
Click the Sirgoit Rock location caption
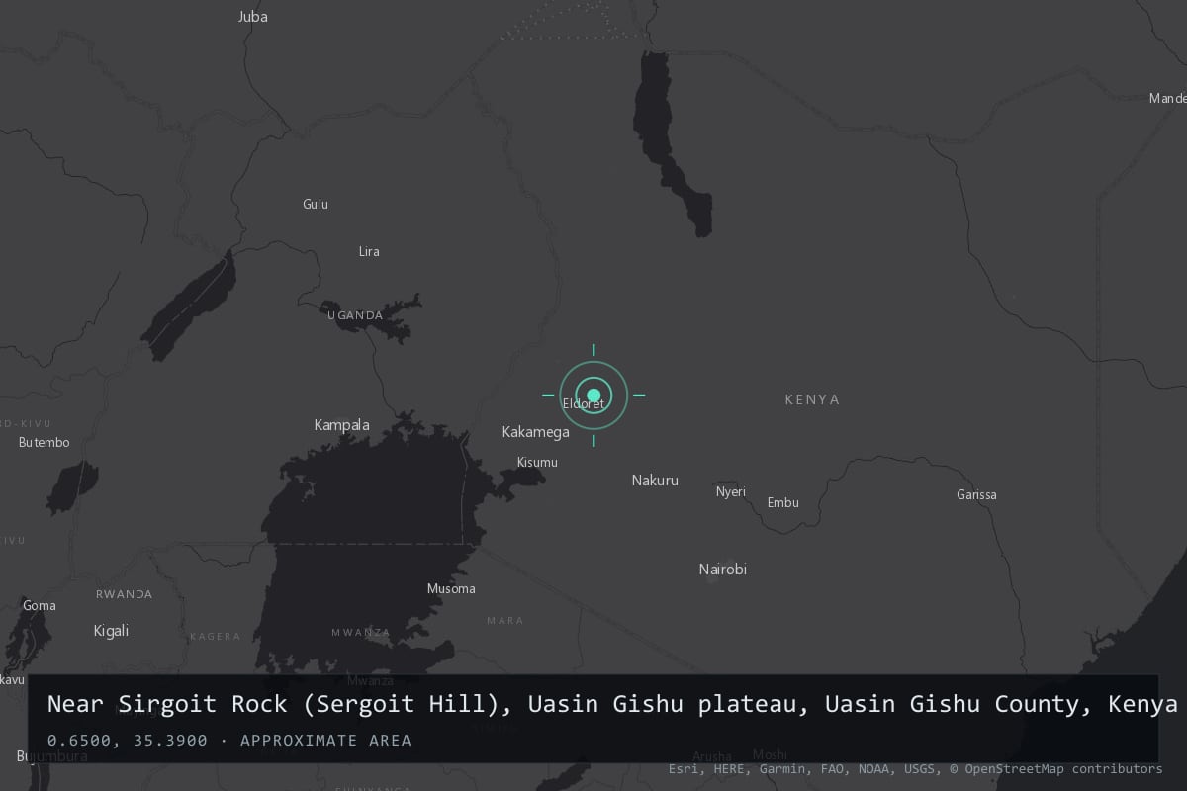click(612, 704)
